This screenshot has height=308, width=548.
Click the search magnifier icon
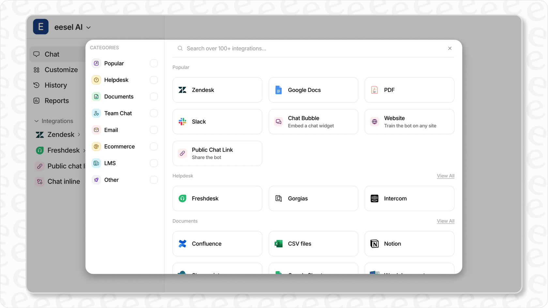(180, 48)
